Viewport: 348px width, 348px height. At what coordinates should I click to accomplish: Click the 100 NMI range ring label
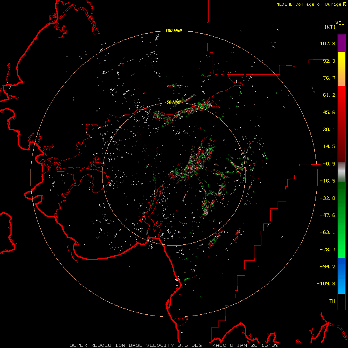[x=174, y=31]
